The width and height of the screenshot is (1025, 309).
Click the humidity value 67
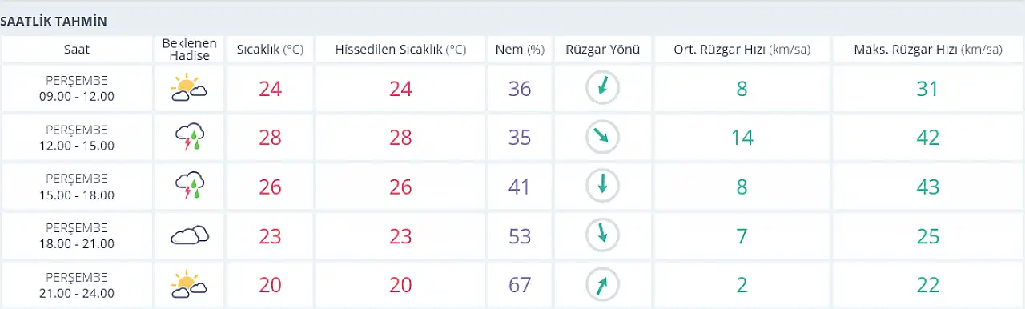pyautogui.click(x=520, y=284)
